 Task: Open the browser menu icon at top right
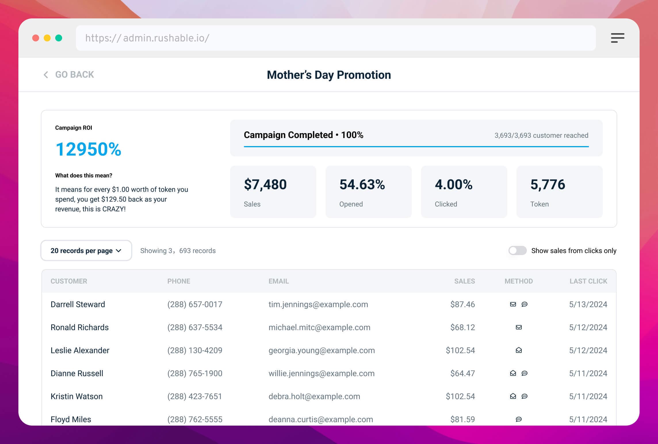618,38
